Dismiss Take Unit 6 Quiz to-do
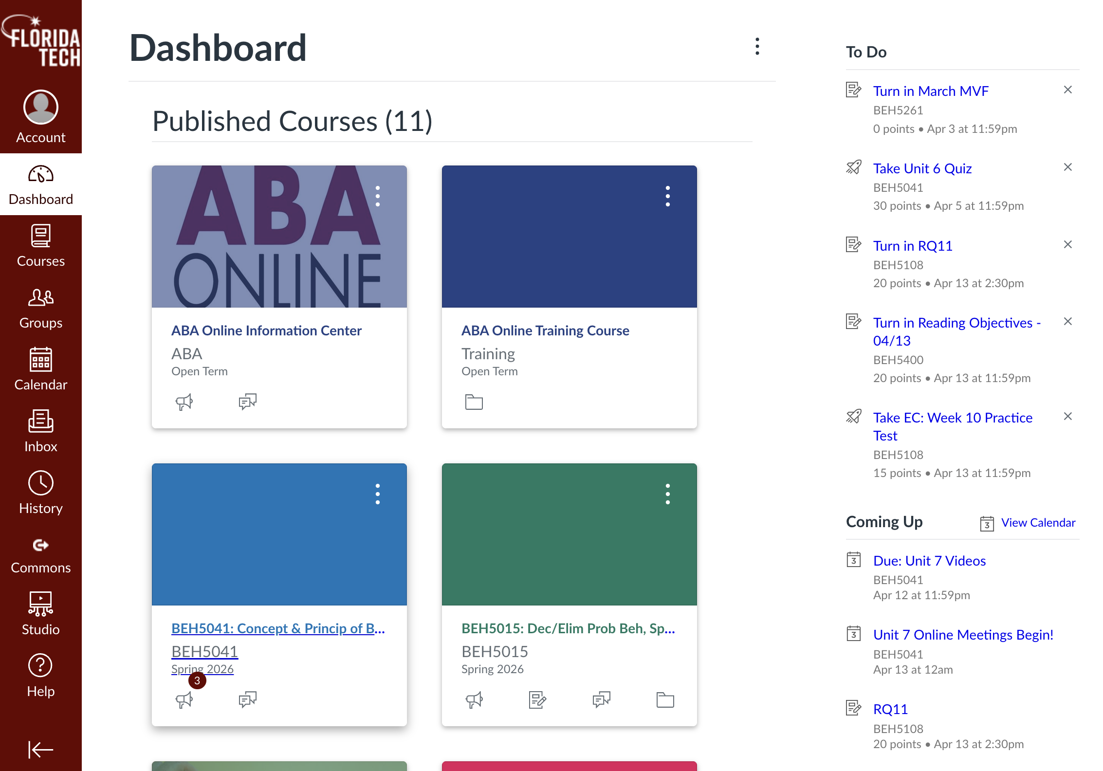The image size is (1103, 771). point(1068,167)
